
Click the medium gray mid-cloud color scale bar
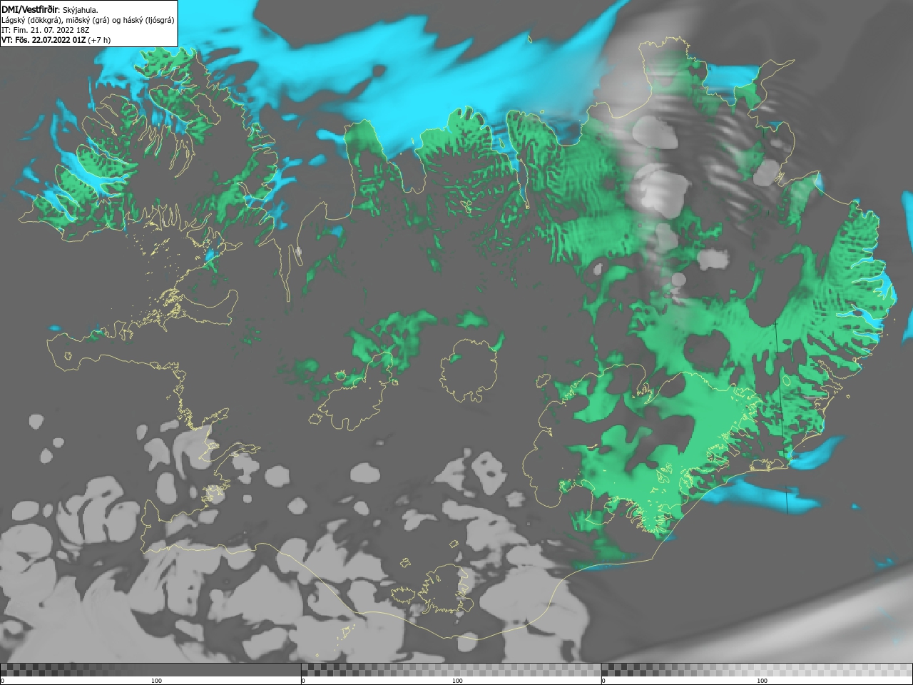pos(452,670)
